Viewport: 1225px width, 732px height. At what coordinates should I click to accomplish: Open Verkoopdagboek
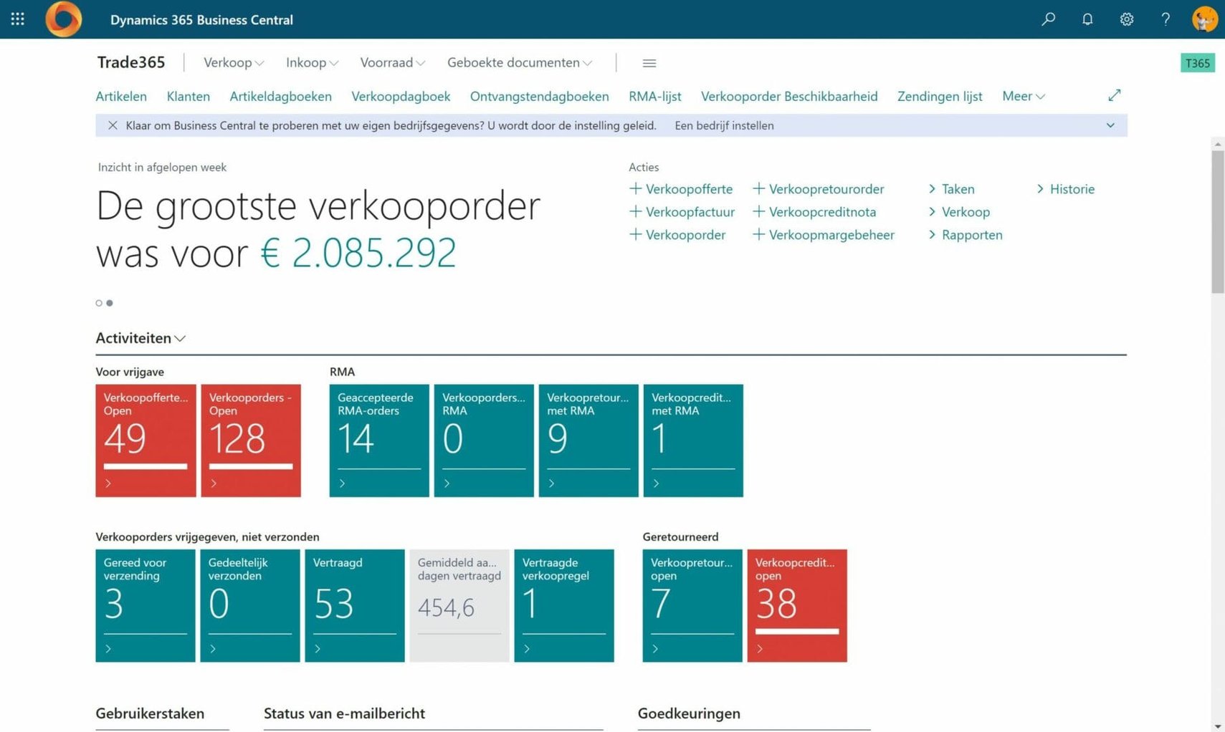(401, 96)
